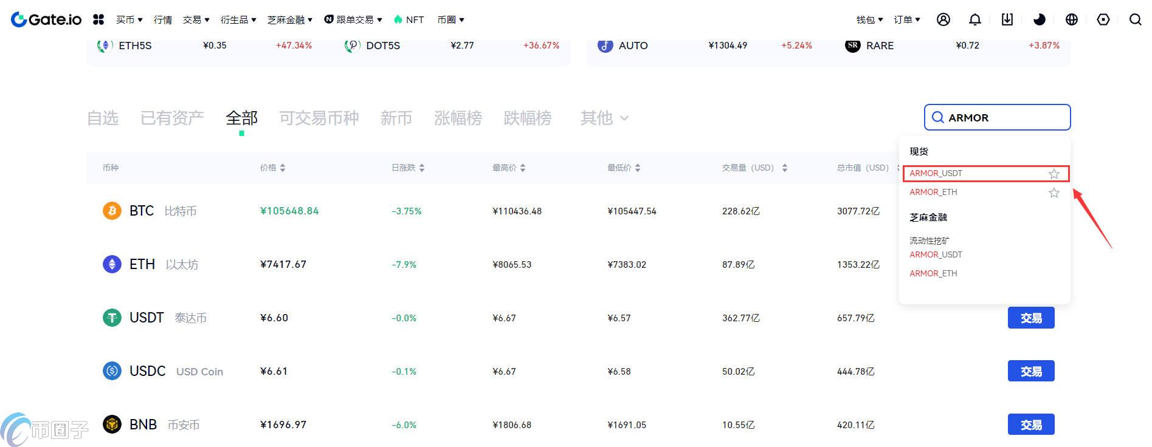The image size is (1152, 447).
Task: Switch to the 已有资产 tab
Action: tap(172, 118)
